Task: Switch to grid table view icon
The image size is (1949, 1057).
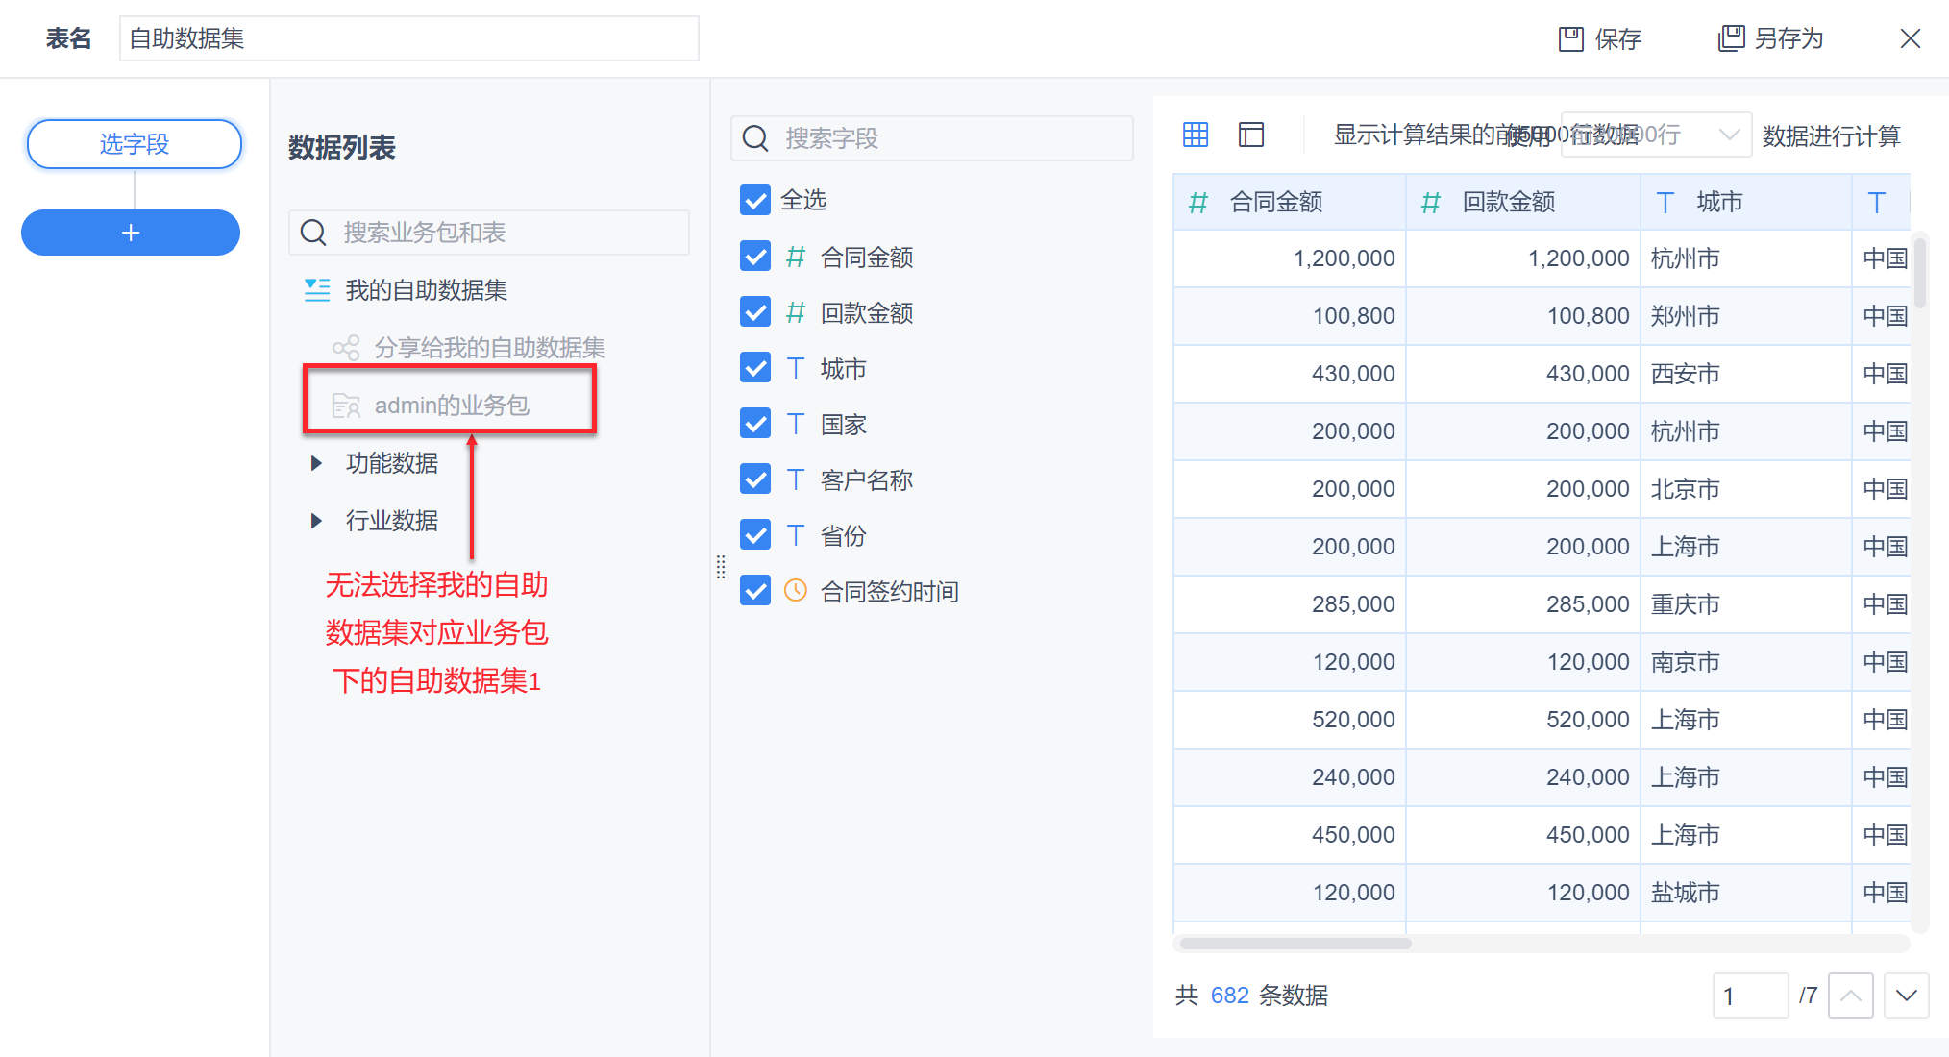Action: (x=1195, y=135)
